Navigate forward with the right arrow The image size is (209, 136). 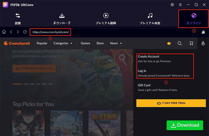pos(18,32)
